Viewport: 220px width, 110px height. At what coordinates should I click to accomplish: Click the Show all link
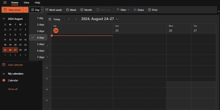[x=13, y=89]
